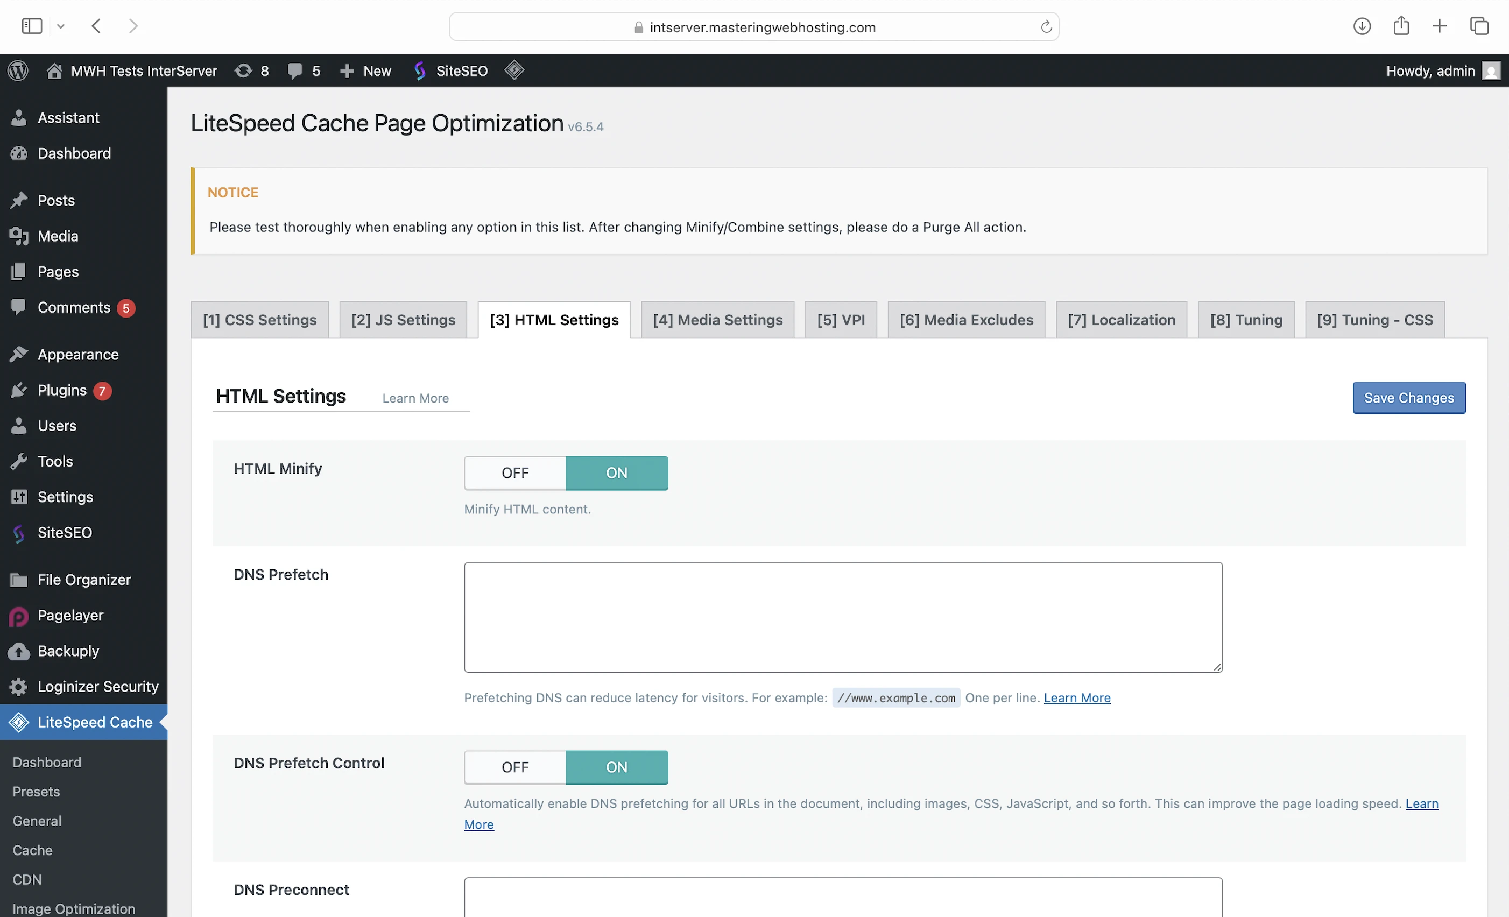Image resolution: width=1509 pixels, height=917 pixels.
Task: Open the New content menu in admin bar
Action: (x=365, y=70)
